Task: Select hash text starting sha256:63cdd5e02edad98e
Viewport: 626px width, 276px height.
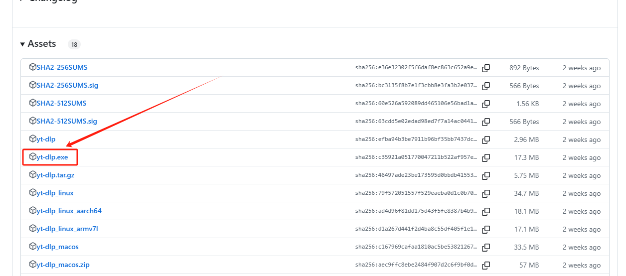Action: coord(416,122)
